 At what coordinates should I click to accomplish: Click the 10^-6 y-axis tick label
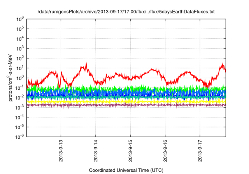coord(19,137)
